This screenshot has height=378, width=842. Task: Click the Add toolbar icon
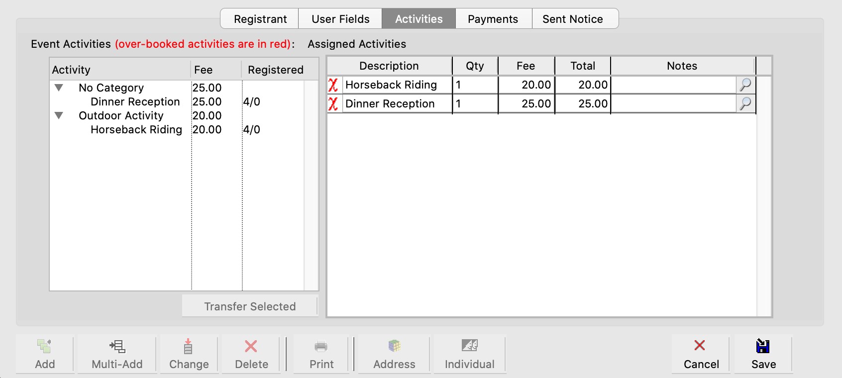(44, 347)
